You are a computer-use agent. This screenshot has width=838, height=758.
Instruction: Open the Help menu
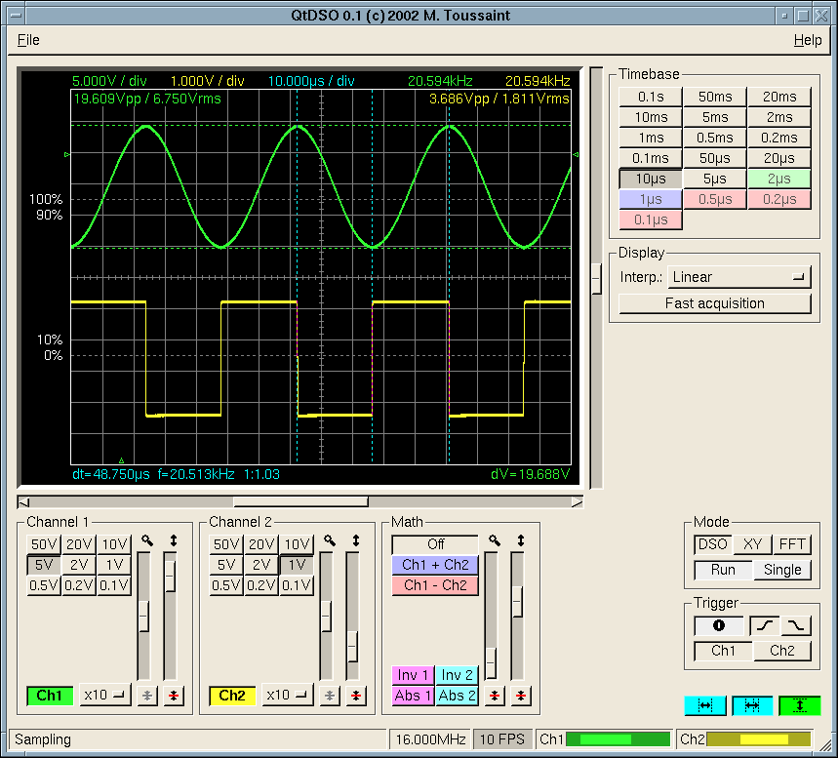(x=807, y=40)
